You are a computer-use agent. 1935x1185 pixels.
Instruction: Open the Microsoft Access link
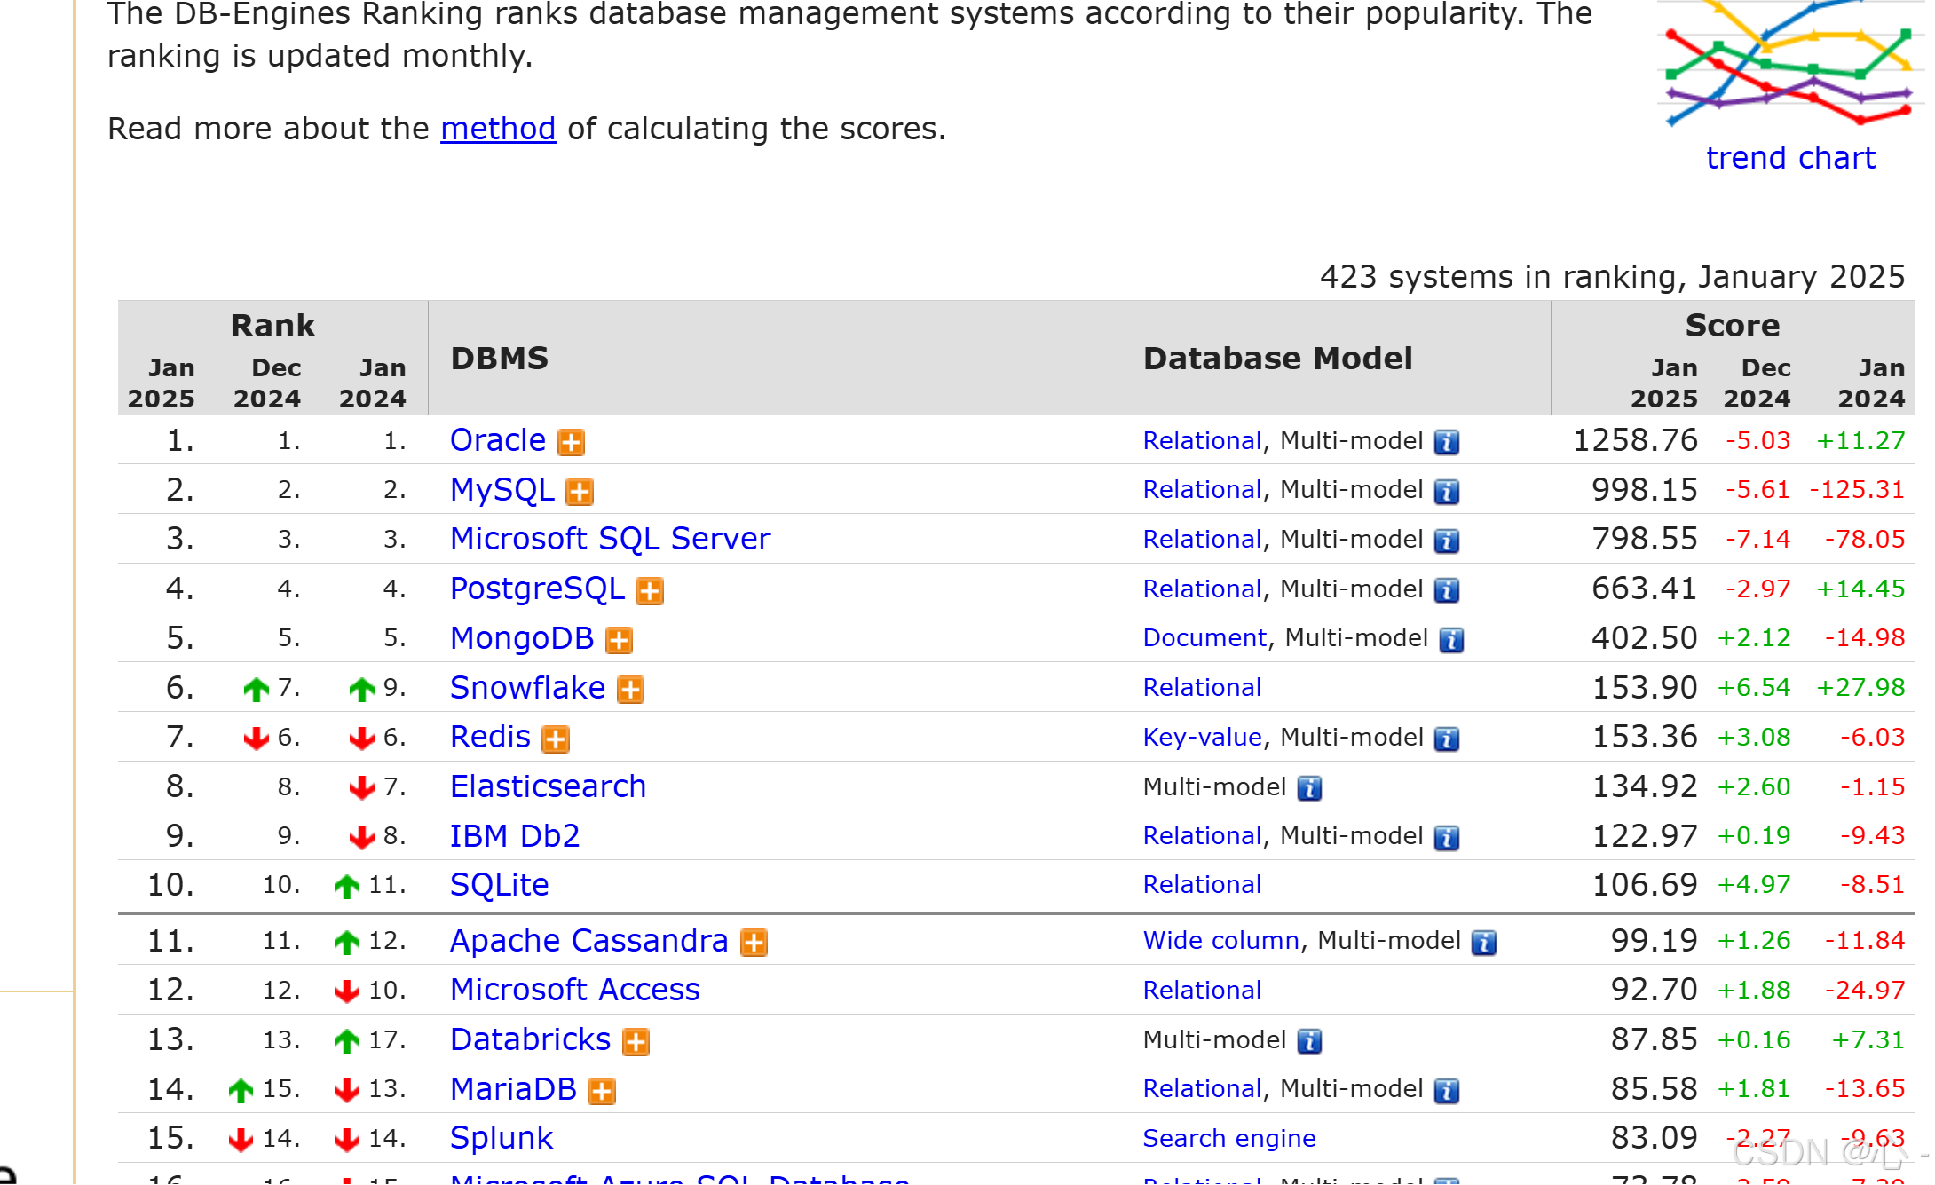[x=575, y=990]
